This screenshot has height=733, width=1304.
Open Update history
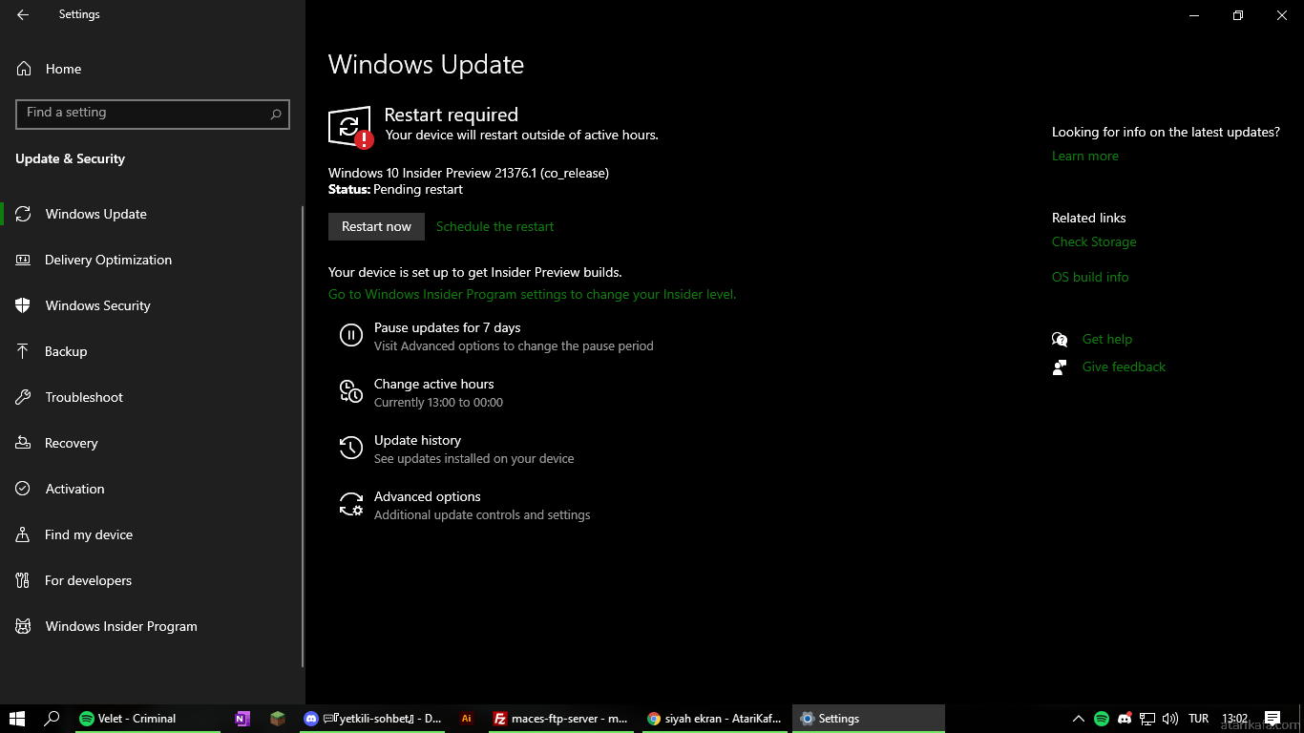click(417, 440)
